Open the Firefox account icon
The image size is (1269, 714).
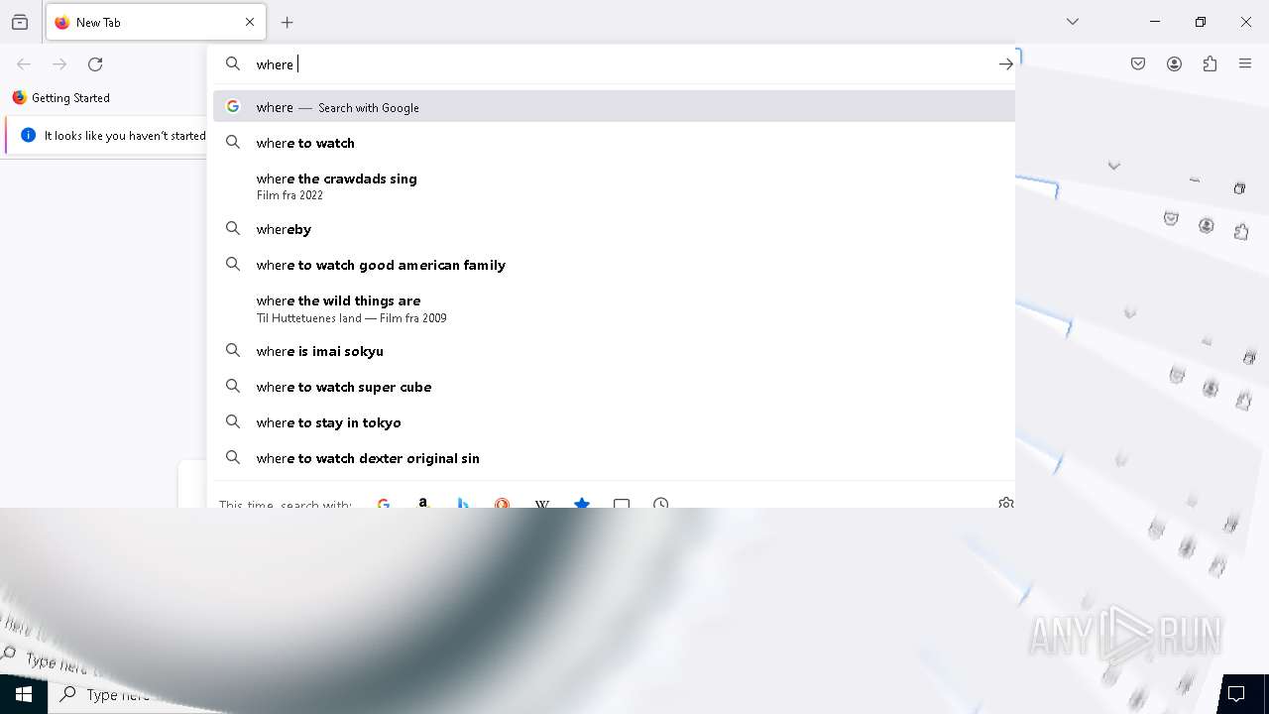coord(1174,64)
